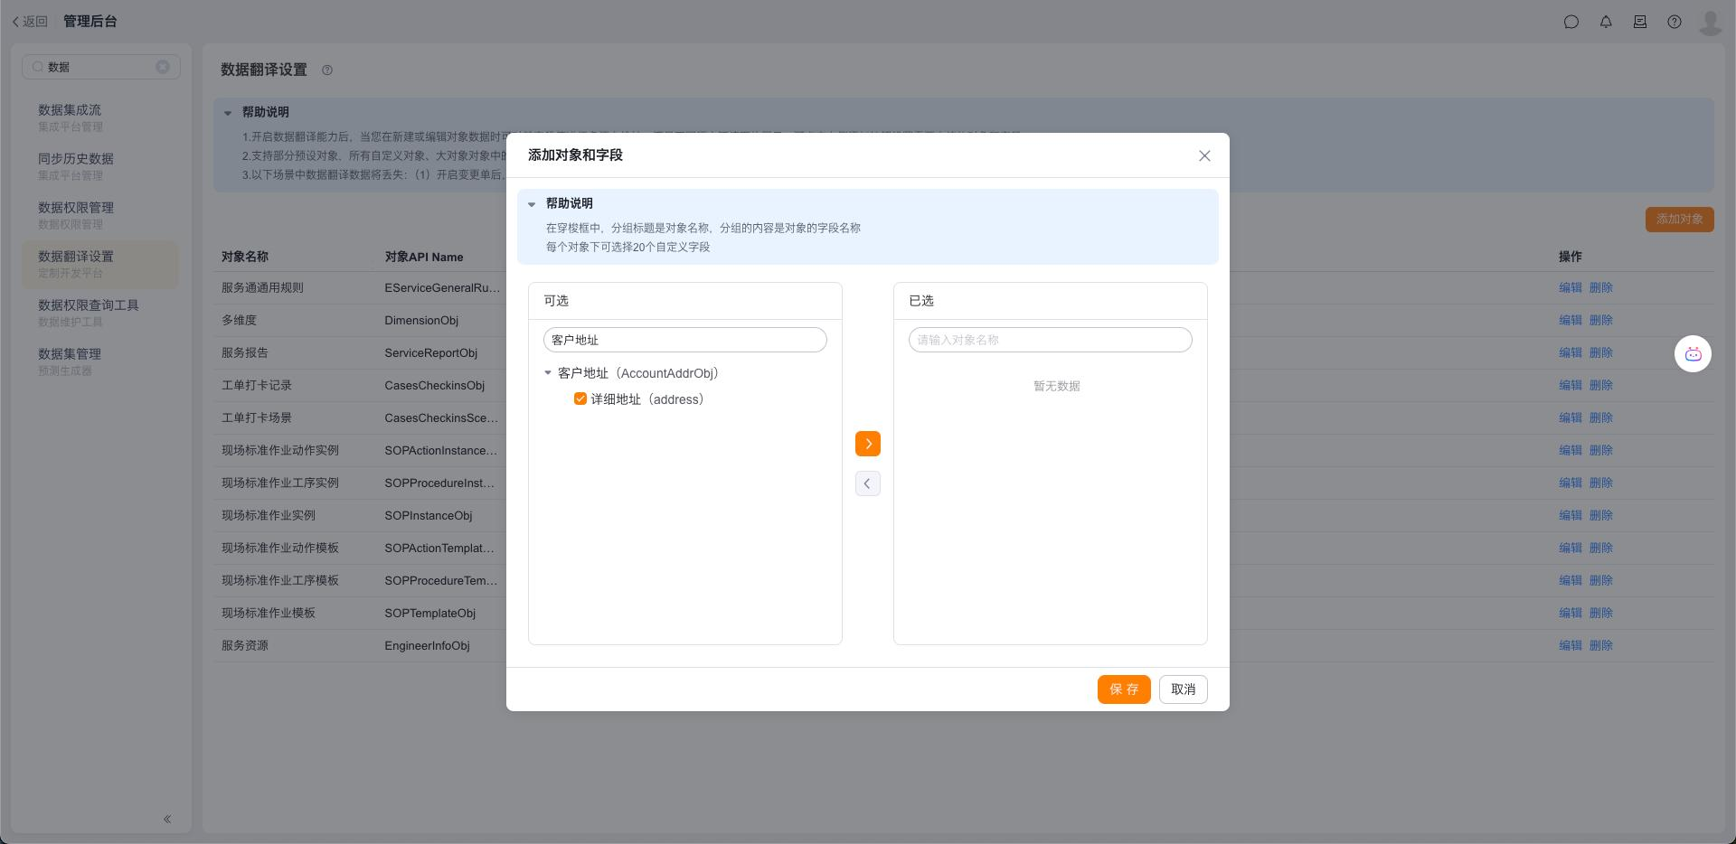
Task: Collapse the left sidebar with double-chevron
Action: click(167, 819)
